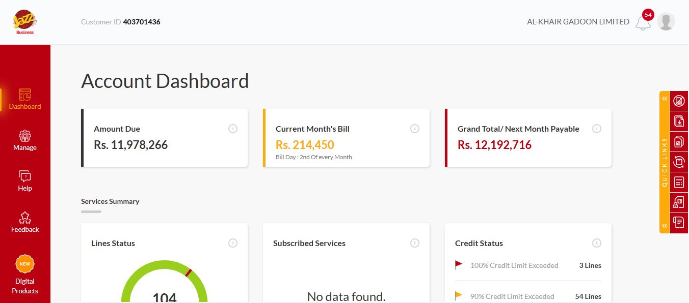This screenshot has width=689, height=303.
Task: Click the Jazz Business logo
Action: [x=24, y=22]
